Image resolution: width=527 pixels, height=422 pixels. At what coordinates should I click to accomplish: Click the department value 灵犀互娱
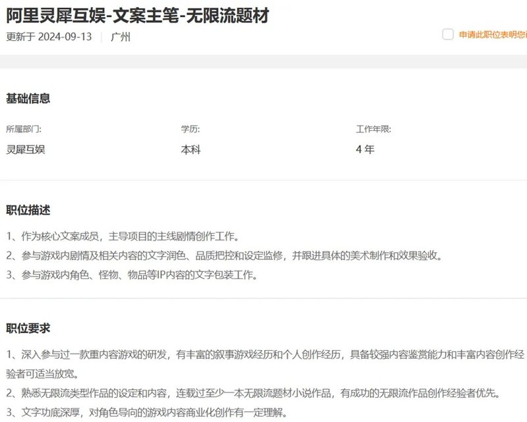pos(26,149)
